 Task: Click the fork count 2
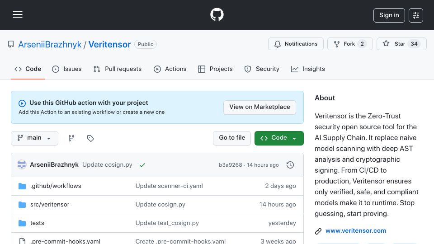coord(362,44)
